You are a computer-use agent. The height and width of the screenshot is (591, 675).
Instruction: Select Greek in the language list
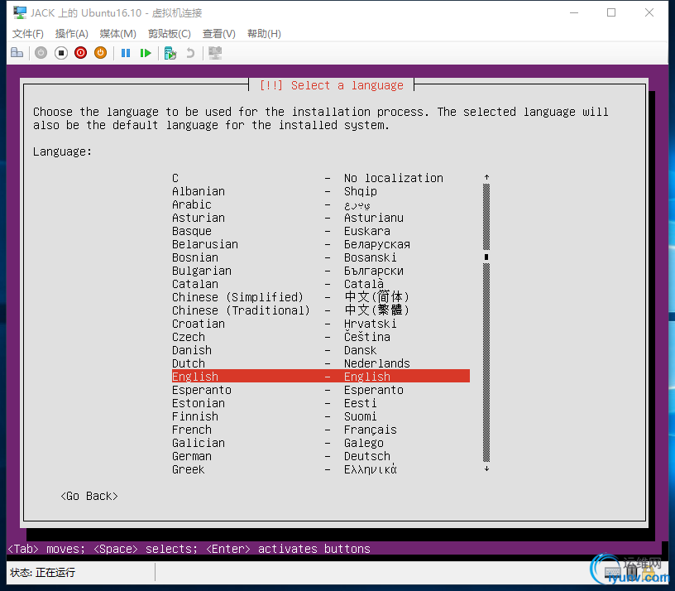321,469
